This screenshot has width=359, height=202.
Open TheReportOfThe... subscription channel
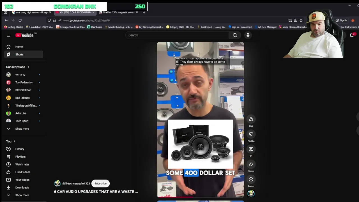[24, 105]
